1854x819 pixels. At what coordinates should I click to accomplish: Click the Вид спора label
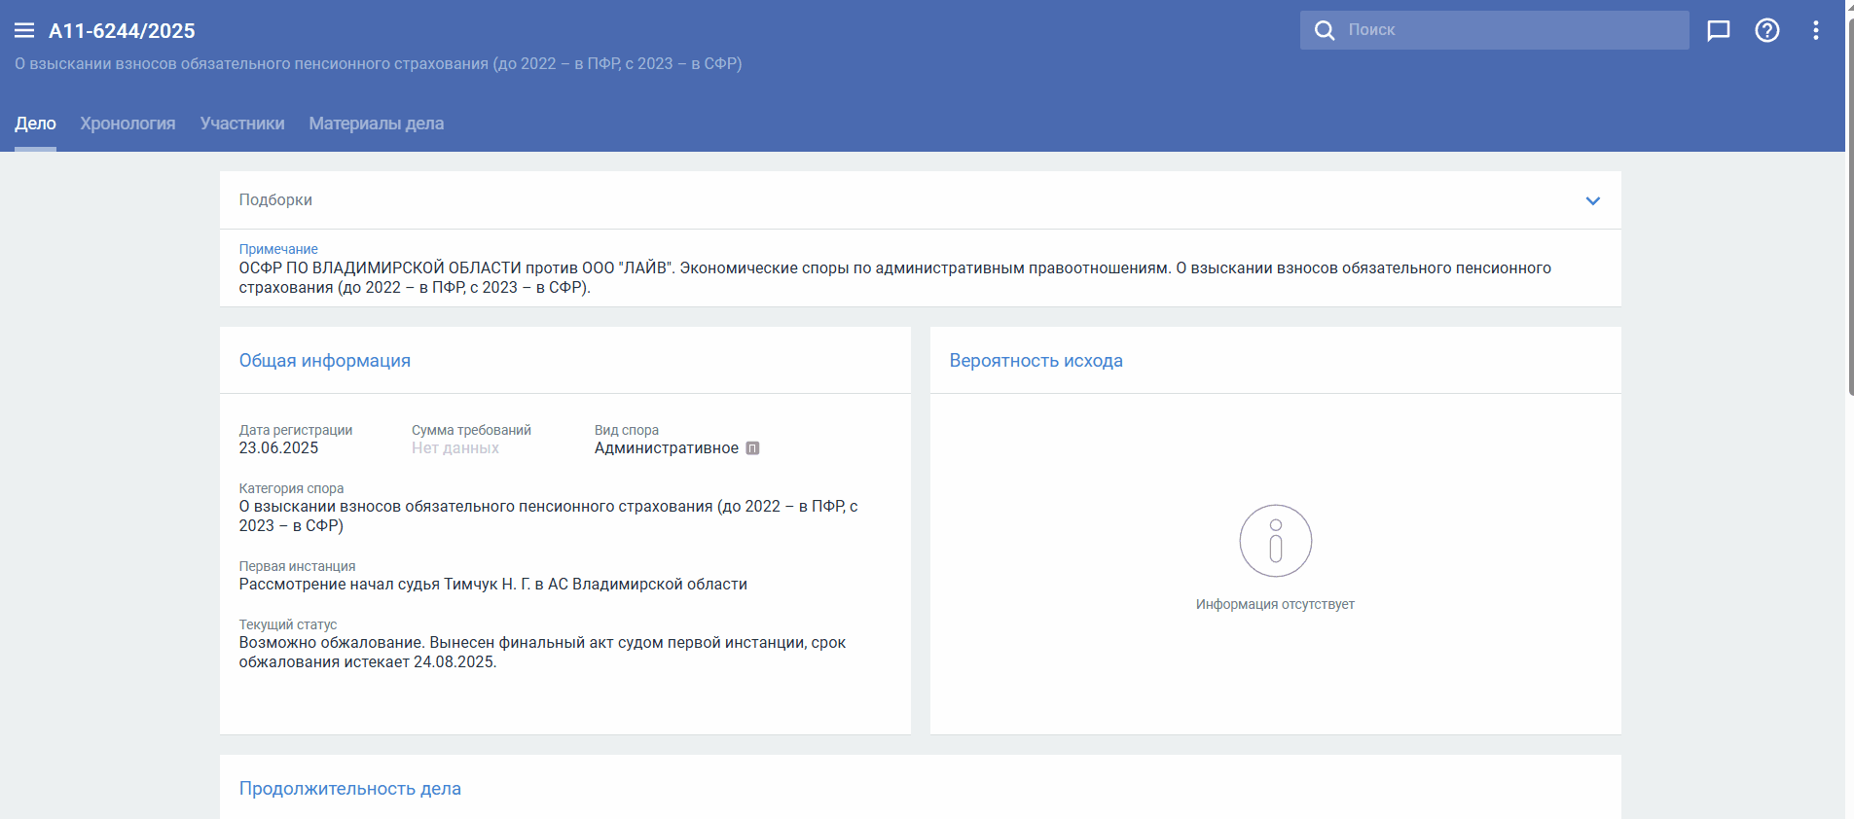pyautogui.click(x=627, y=430)
